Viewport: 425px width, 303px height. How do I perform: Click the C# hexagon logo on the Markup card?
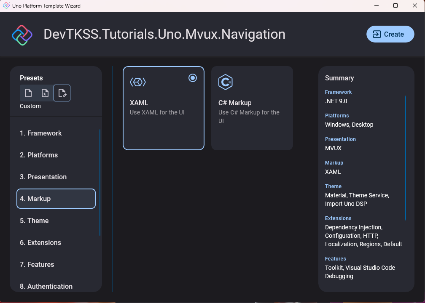tap(226, 82)
